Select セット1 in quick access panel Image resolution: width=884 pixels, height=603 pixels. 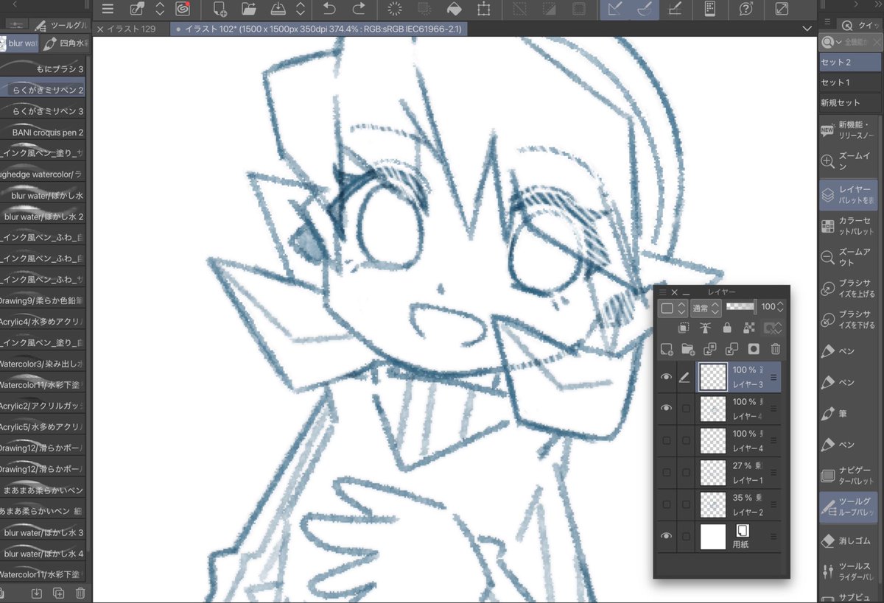pyautogui.click(x=851, y=82)
